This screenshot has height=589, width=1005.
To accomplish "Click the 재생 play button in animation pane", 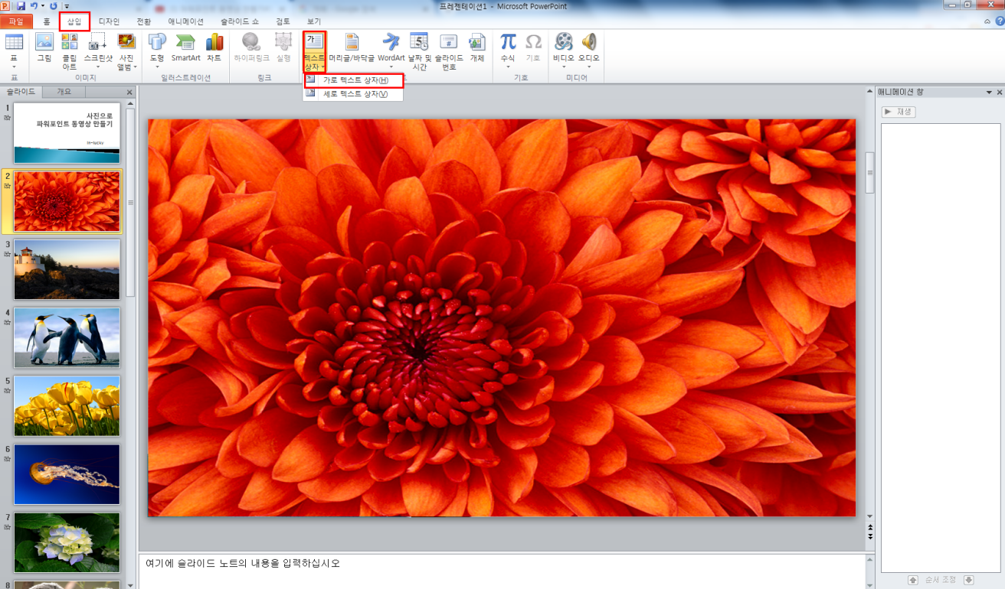I will click(x=898, y=112).
